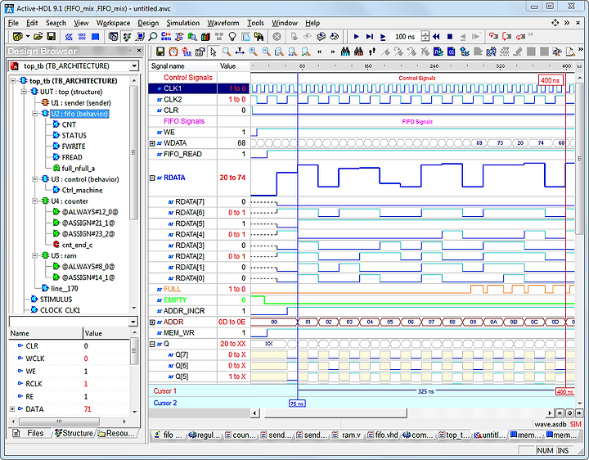Click the magnifier Find icon in main toolbar
Screen dimensions: 589x460
click(152, 37)
